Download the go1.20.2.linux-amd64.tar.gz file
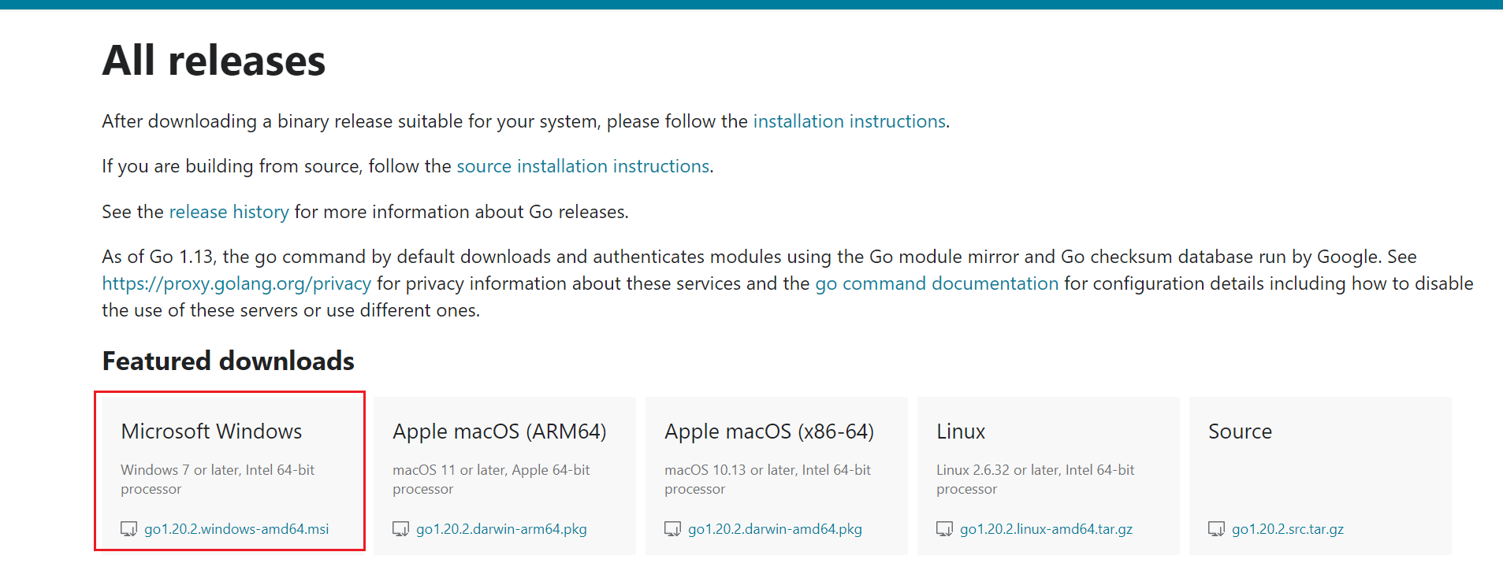This screenshot has width=1503, height=574. [1046, 529]
